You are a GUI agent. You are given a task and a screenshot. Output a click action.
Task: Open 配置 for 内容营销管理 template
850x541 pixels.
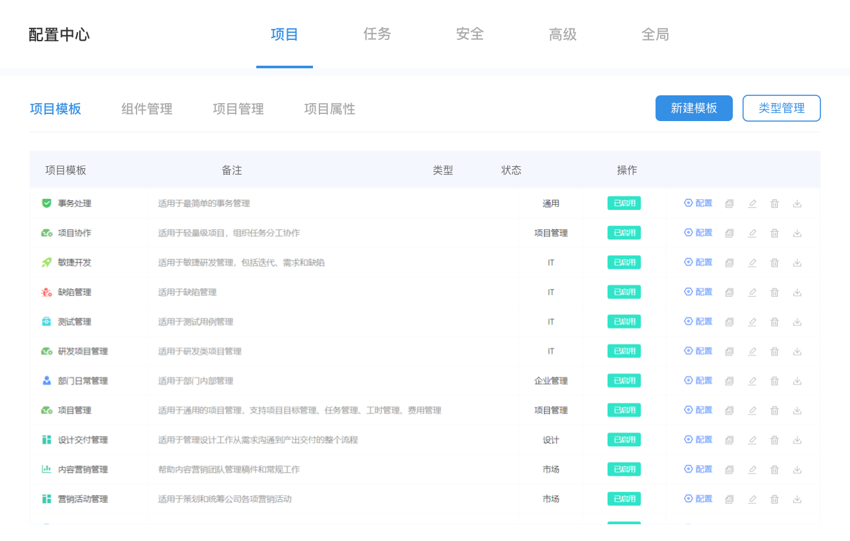[698, 470]
